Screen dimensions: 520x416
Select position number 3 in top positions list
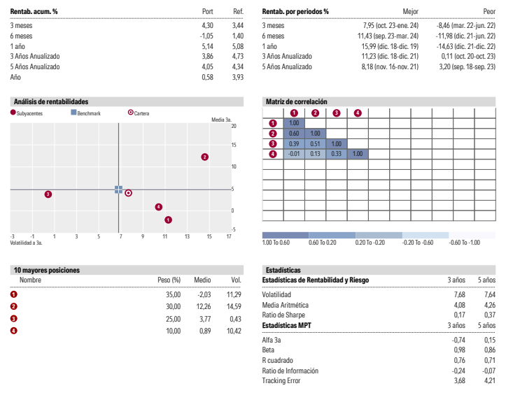(x=13, y=319)
